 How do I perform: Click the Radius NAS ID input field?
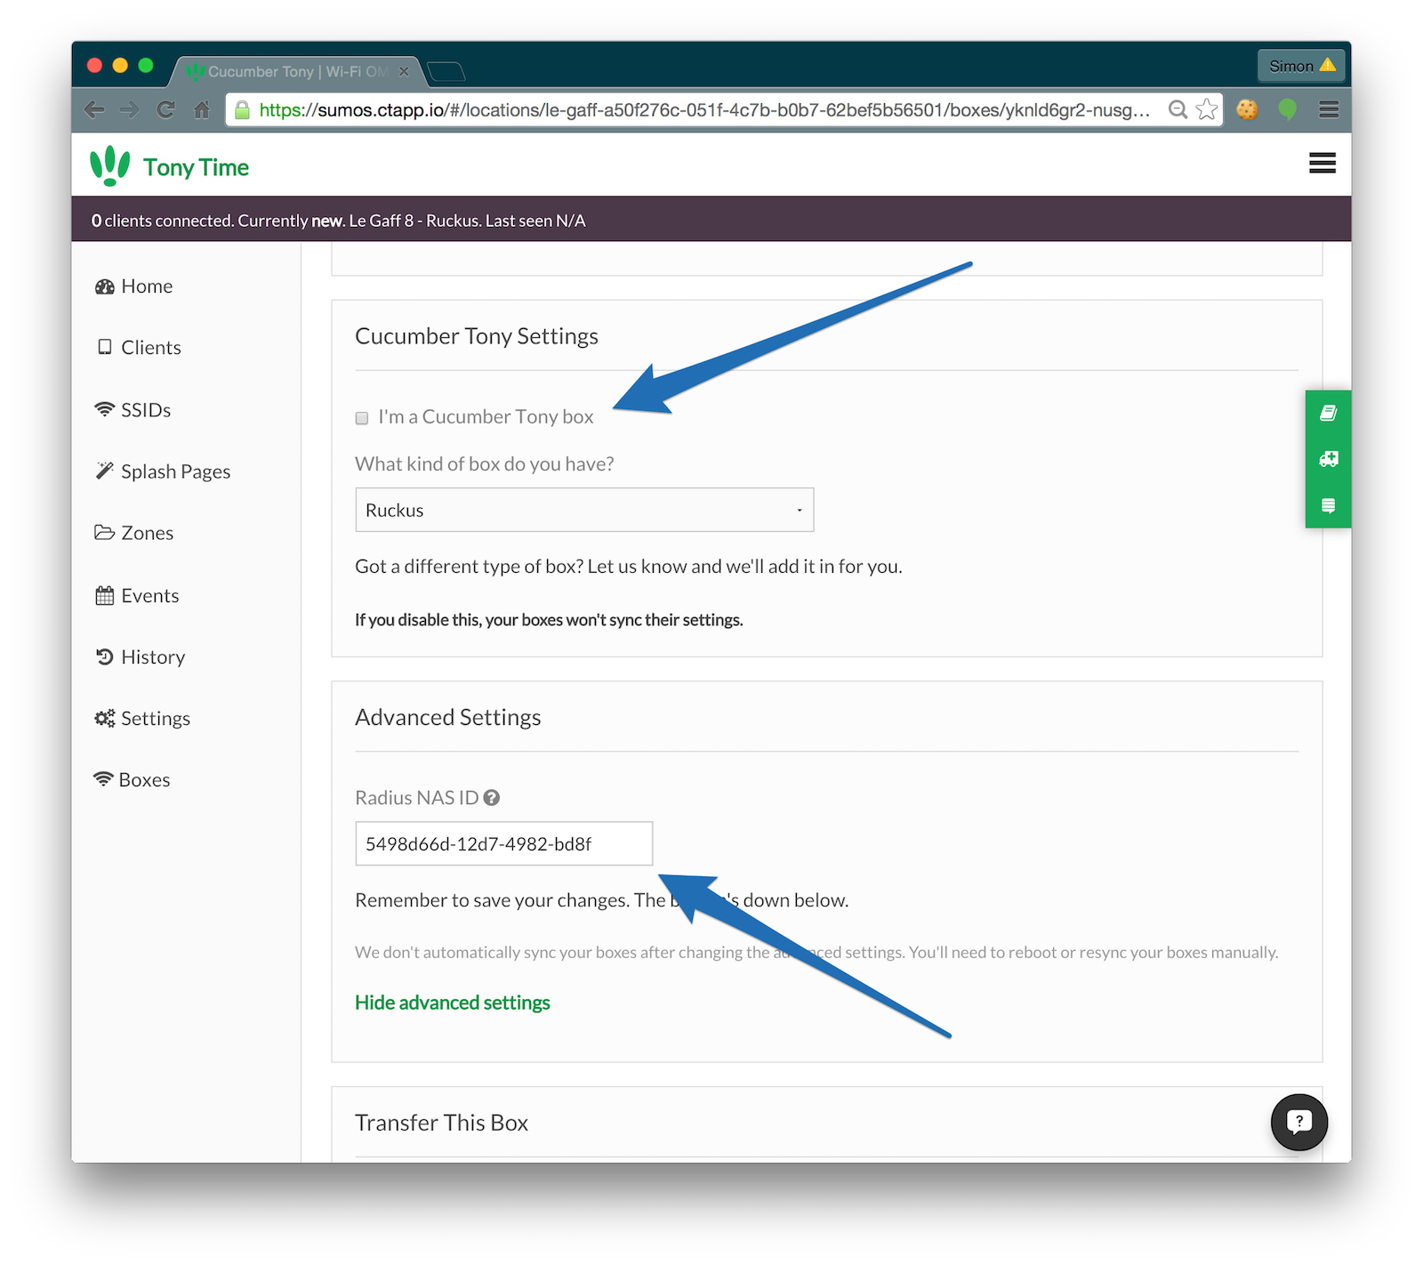[503, 843]
